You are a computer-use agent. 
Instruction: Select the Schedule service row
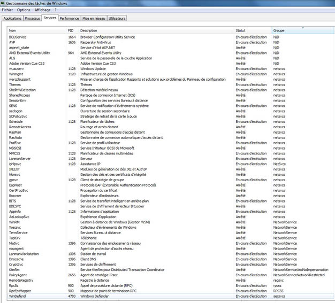click(x=171, y=122)
